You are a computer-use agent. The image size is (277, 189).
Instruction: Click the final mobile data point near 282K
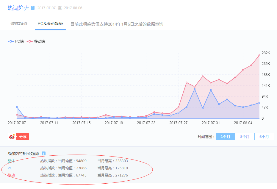tap(259, 55)
